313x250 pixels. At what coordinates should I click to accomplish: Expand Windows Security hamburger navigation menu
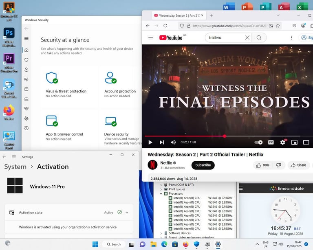click(x=26, y=38)
